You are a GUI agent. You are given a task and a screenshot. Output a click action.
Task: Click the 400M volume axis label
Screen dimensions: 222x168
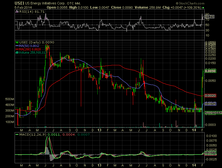coord(10,105)
